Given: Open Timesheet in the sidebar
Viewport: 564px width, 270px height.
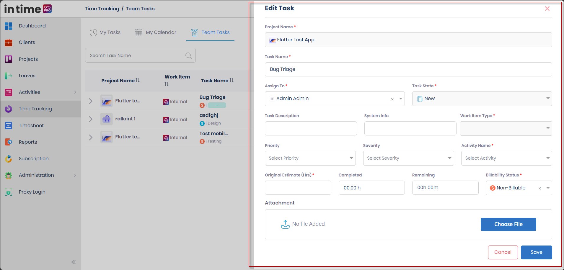Looking at the screenshot, I should point(31,125).
